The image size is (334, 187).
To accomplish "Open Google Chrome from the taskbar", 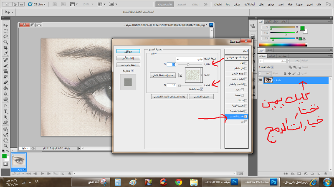I will click(178, 182).
